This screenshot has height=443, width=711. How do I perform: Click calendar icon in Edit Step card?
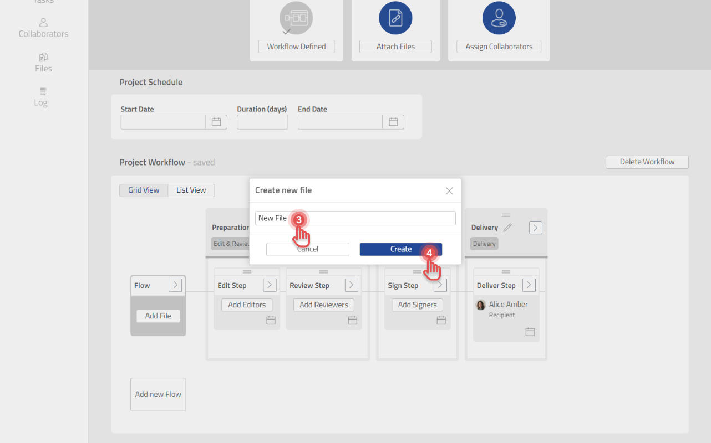click(x=271, y=320)
